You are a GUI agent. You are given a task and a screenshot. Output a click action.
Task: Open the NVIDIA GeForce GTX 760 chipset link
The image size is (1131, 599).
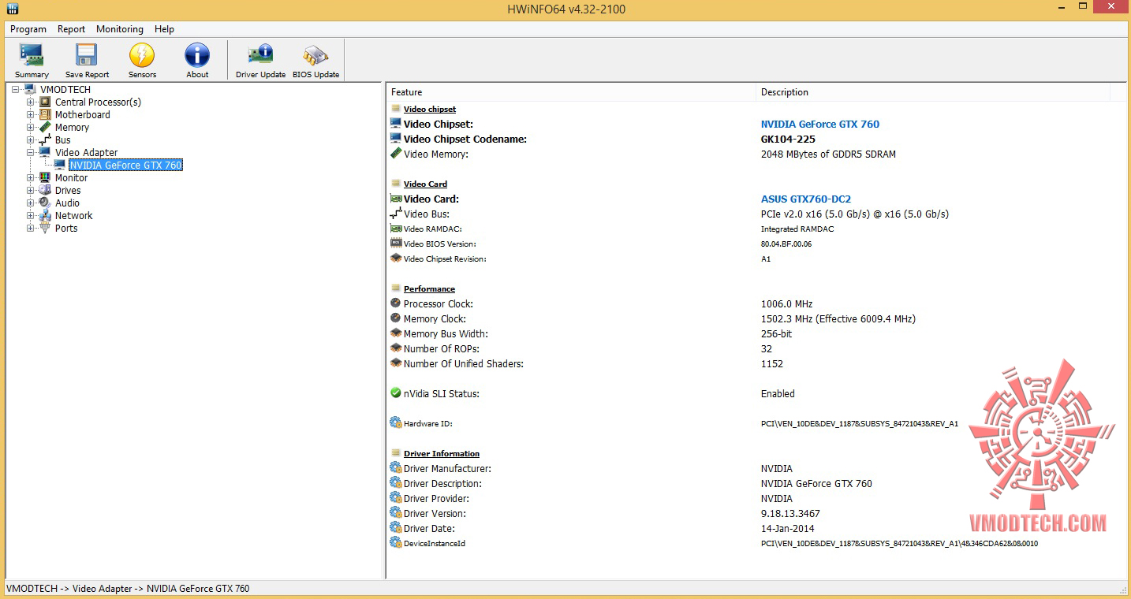point(819,124)
